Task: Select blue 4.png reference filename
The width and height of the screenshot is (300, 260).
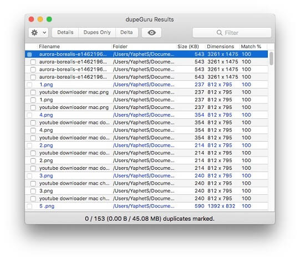Action: [x=46, y=115]
